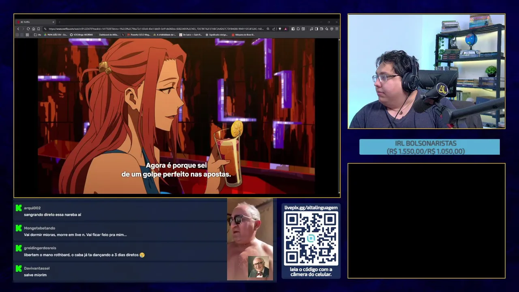Open PAPA LEÃO XIV bookmark
The height and width of the screenshot is (292, 519).
[x=56, y=34]
